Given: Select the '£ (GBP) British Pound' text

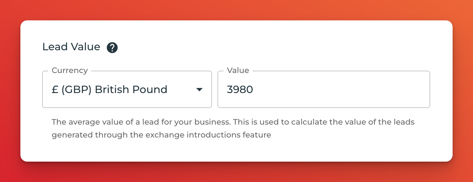Looking at the screenshot, I should click(x=109, y=89).
